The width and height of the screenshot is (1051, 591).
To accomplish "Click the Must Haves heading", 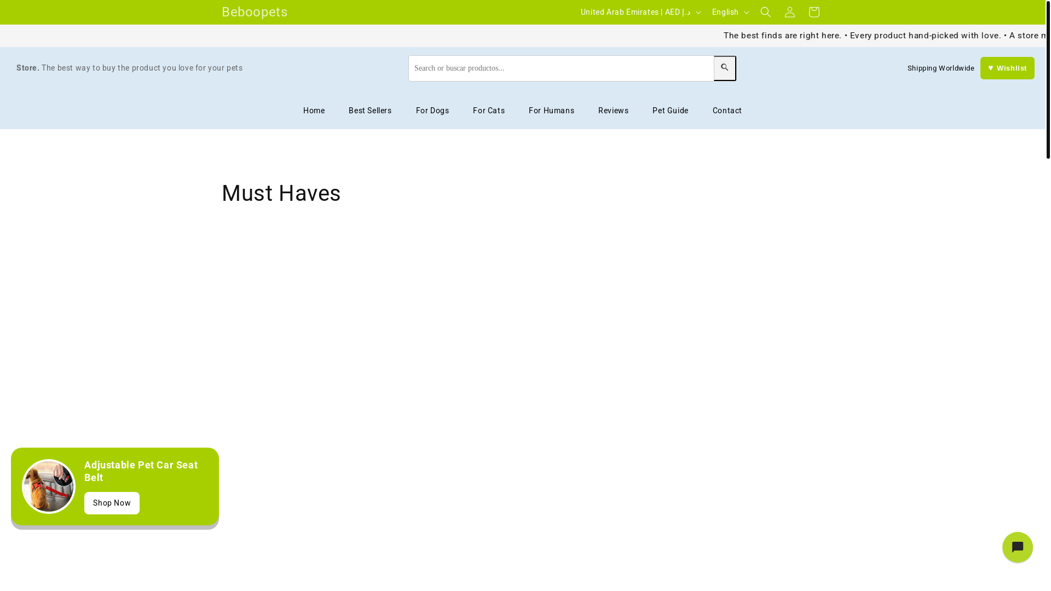I will tap(281, 193).
